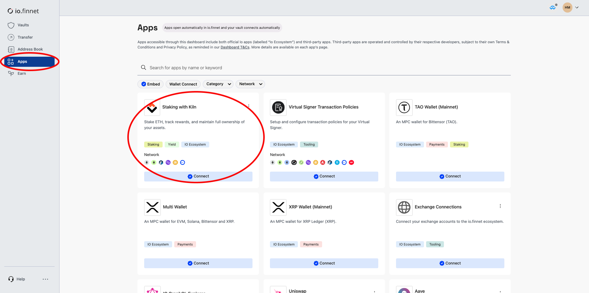Click the Help headset icon

click(x=11, y=279)
